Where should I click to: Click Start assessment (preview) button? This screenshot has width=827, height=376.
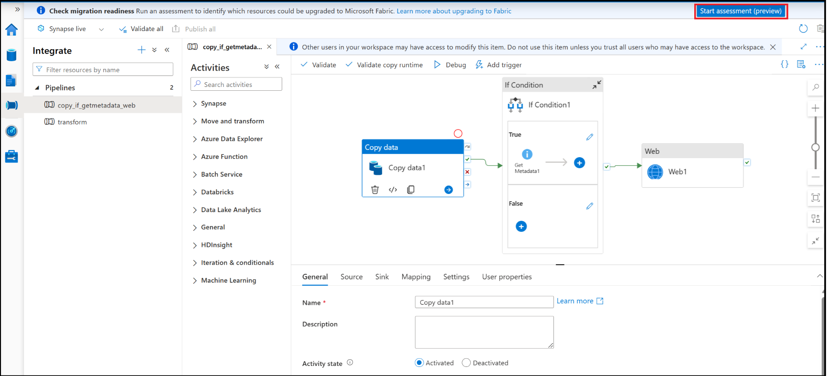741,11
